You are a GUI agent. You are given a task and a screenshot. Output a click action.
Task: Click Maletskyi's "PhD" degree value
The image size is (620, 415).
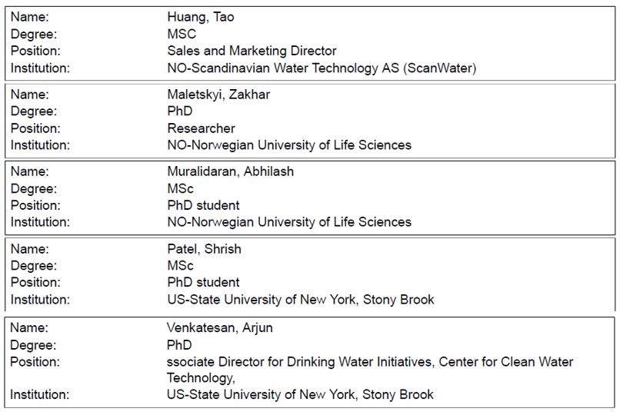(x=179, y=111)
